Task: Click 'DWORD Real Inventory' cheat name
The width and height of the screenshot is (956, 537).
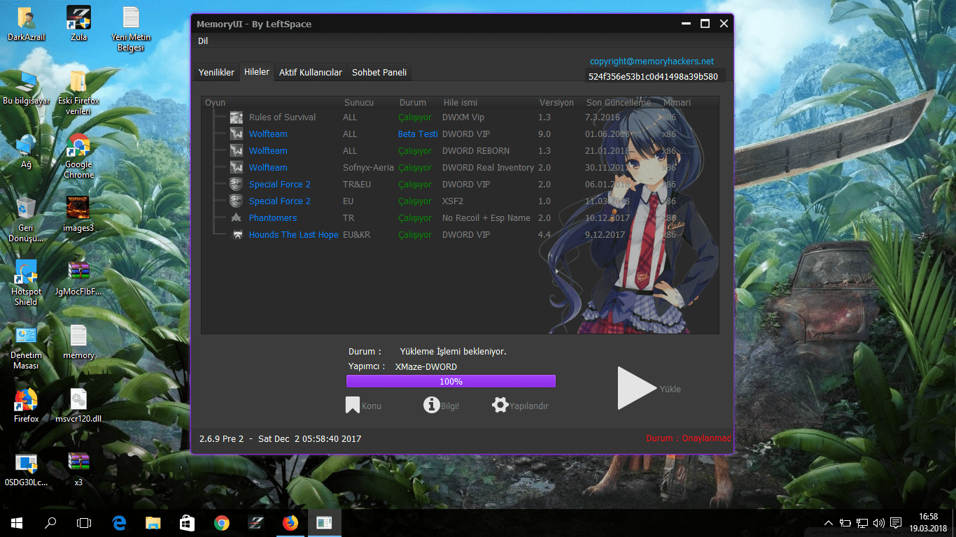Action: (488, 168)
